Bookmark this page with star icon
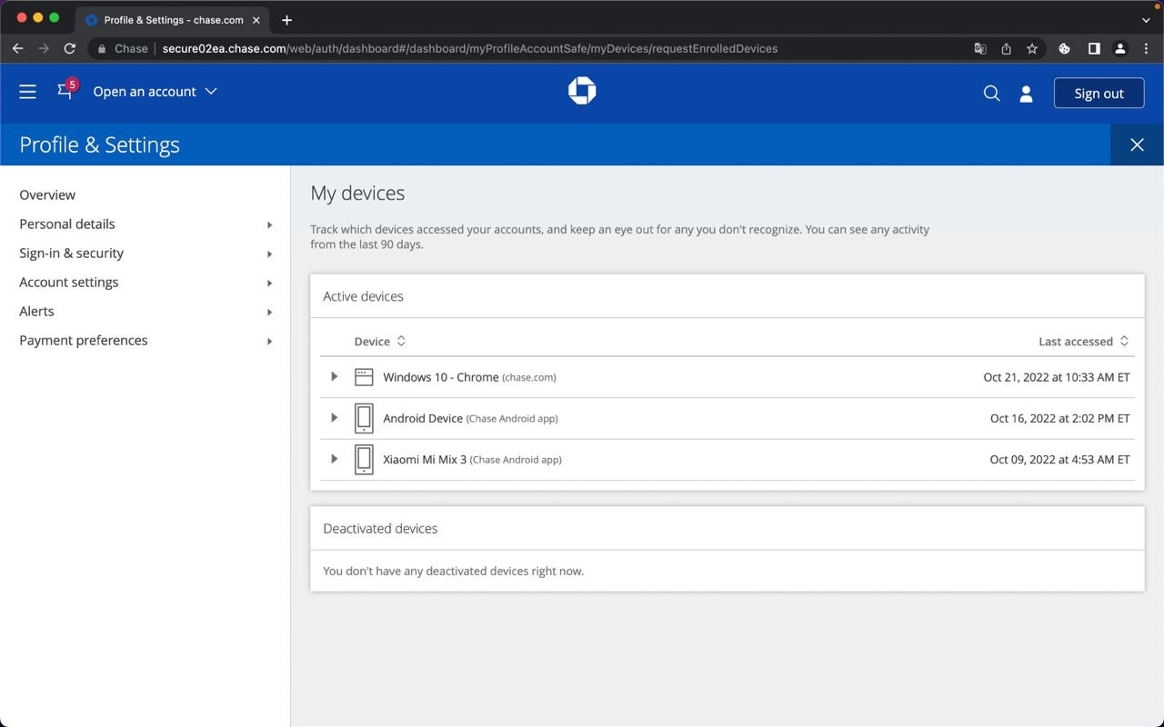1164x727 pixels. (1032, 49)
